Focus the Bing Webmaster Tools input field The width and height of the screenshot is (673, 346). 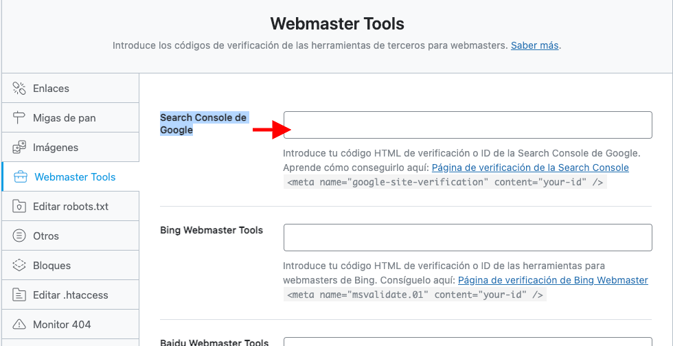tap(468, 238)
